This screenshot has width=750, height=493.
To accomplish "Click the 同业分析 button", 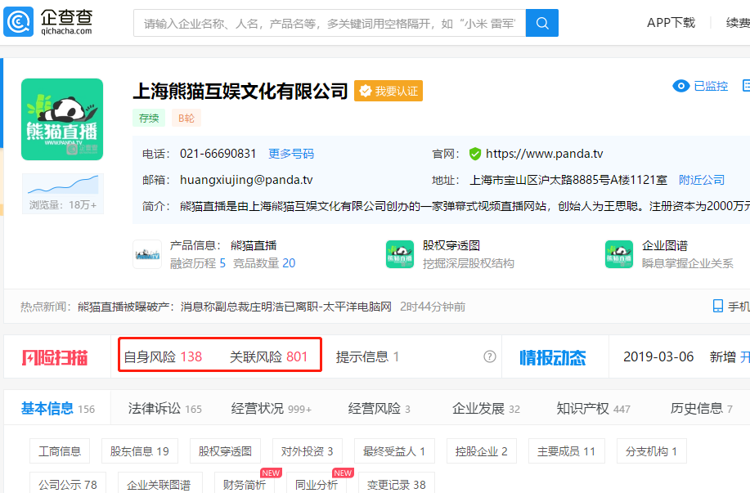I will [317, 483].
